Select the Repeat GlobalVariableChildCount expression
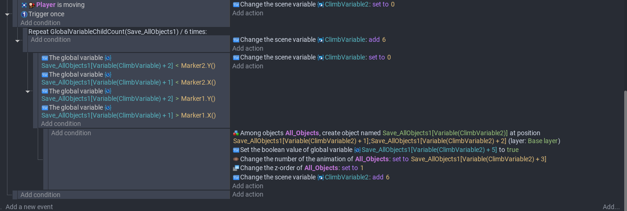The image size is (627, 211). click(117, 32)
